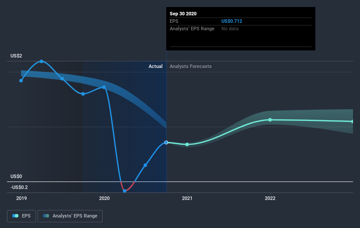Image resolution: width=360 pixels, height=228 pixels.
Task: Select the 2021 forecast EPS data point
Action: (x=187, y=144)
